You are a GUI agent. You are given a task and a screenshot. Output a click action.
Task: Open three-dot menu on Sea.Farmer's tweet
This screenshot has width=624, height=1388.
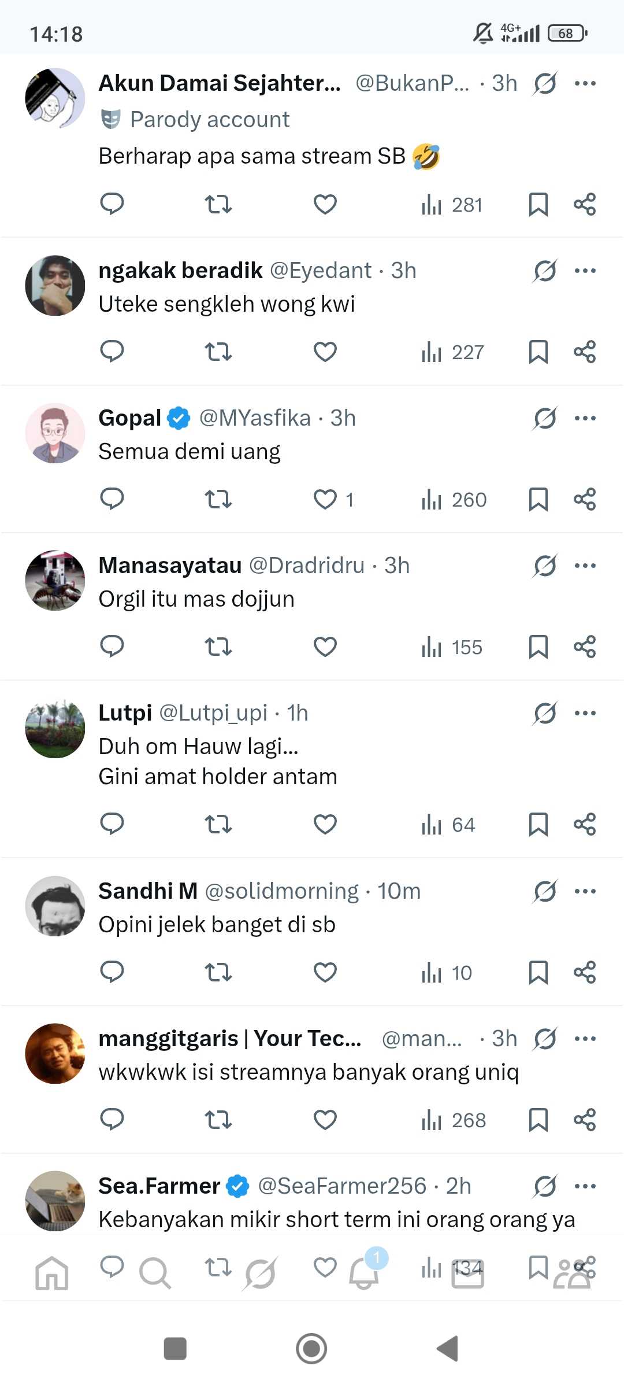(585, 1186)
